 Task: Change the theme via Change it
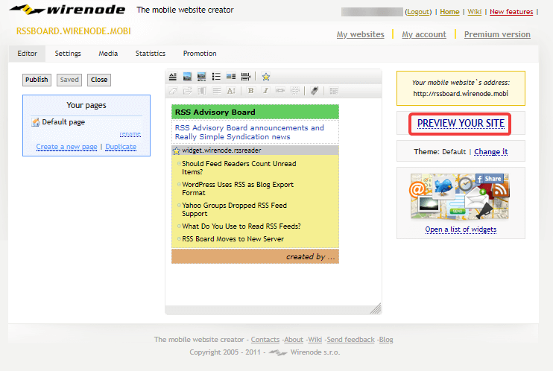tap(491, 152)
